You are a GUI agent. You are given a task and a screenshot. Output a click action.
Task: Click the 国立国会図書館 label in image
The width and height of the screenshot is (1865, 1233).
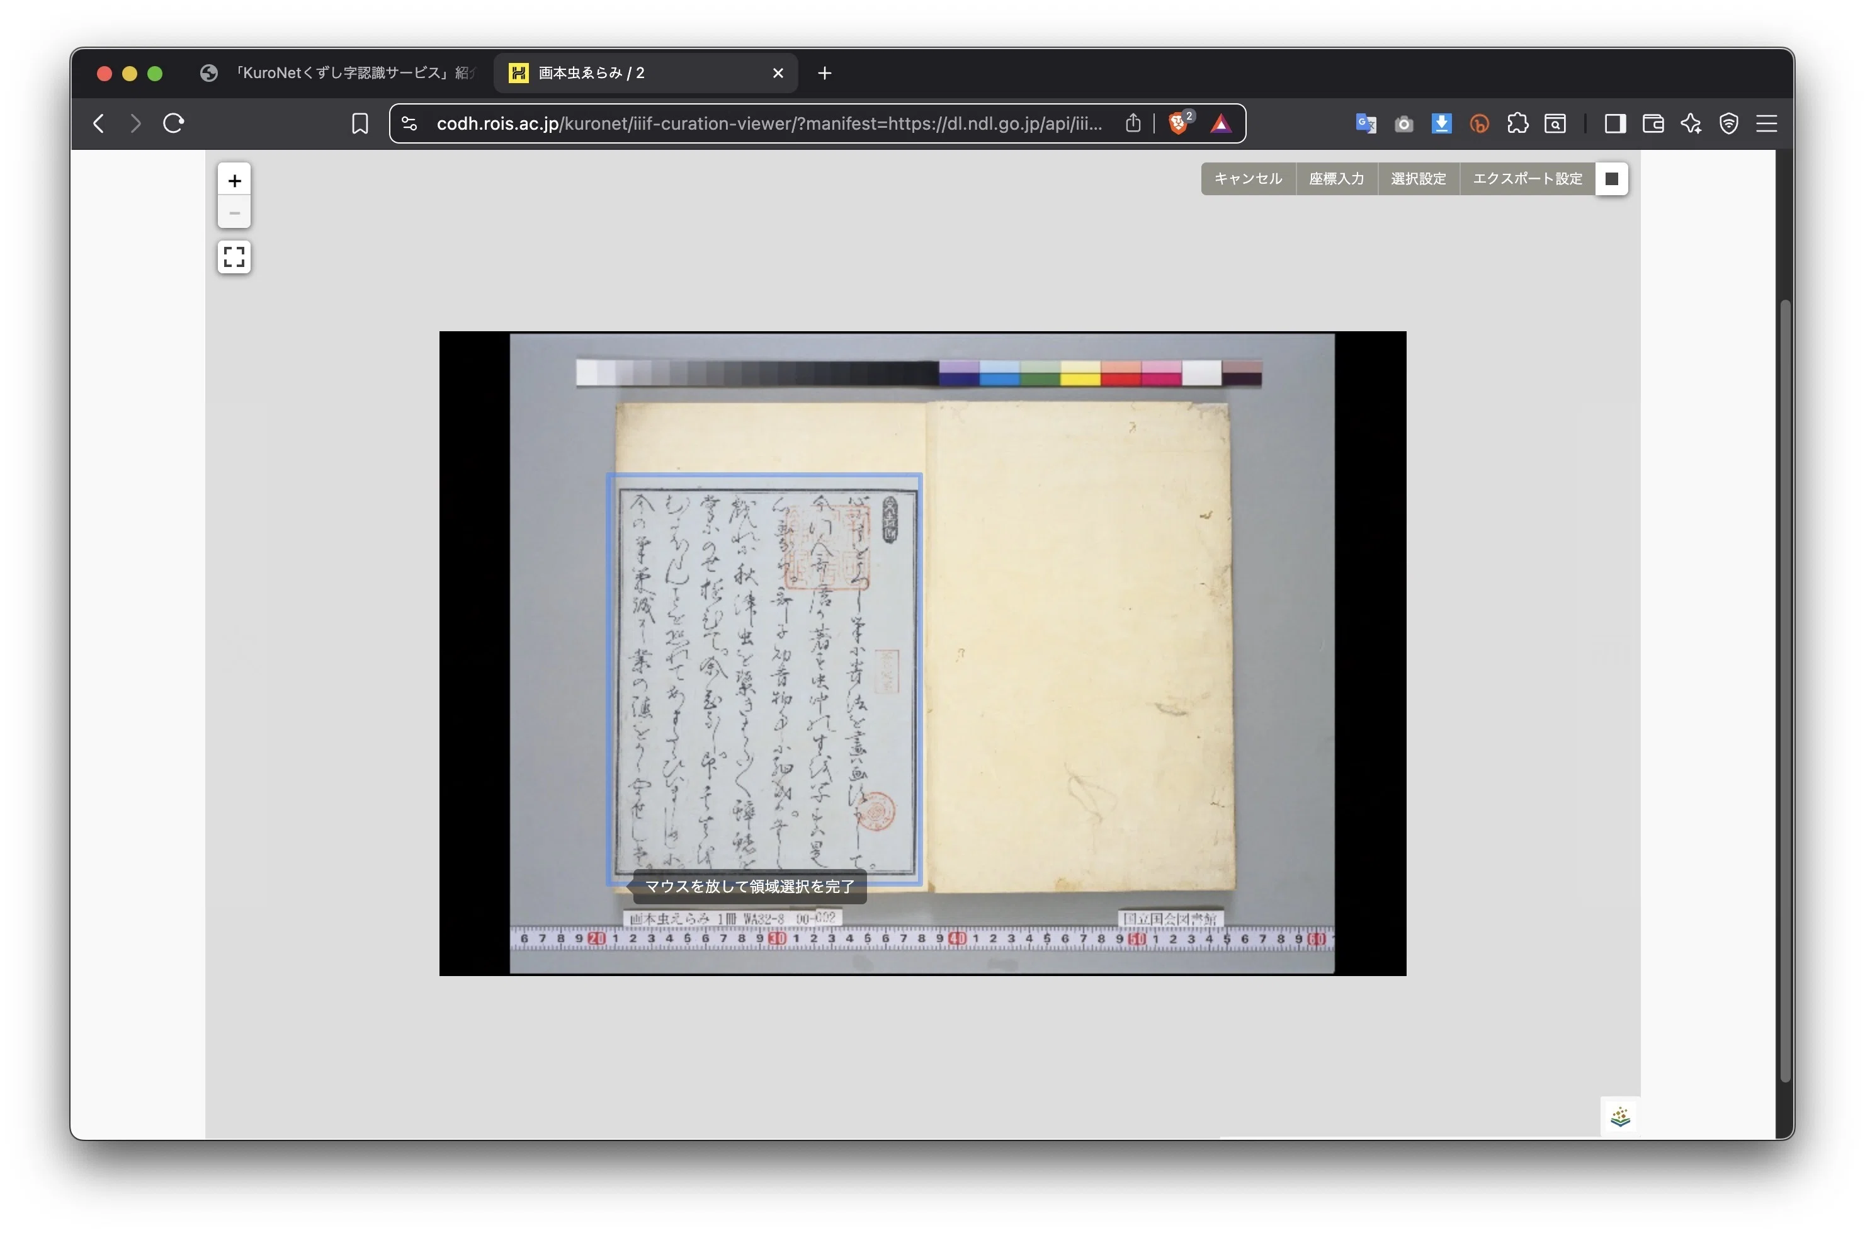1170,919
